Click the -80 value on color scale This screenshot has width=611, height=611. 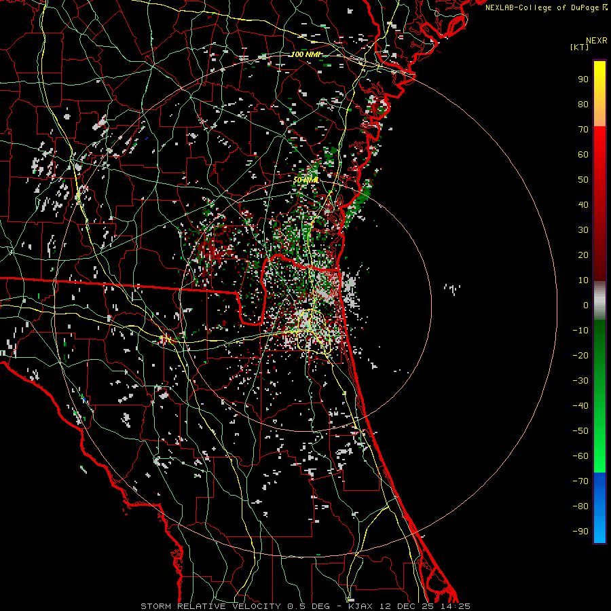(580, 506)
